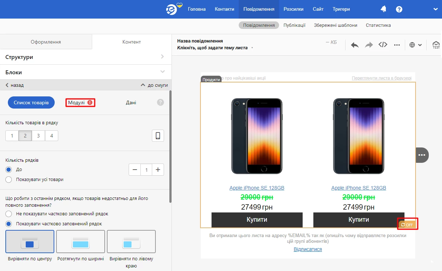This screenshot has height=271, width=442.
Task: Click the Відписатися link
Action: pyautogui.click(x=308, y=249)
